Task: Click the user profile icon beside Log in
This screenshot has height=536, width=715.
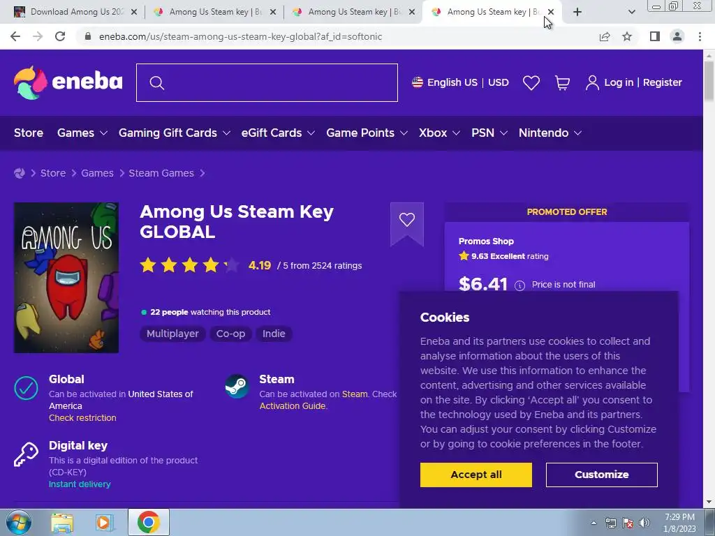Action: click(x=592, y=82)
